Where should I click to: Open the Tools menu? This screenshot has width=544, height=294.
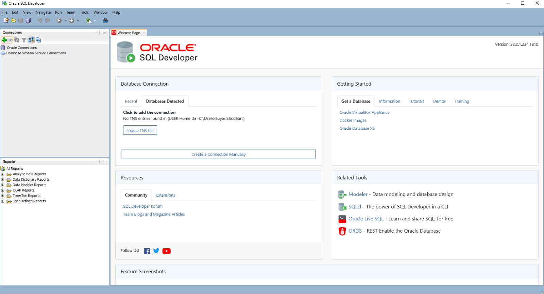pos(84,13)
